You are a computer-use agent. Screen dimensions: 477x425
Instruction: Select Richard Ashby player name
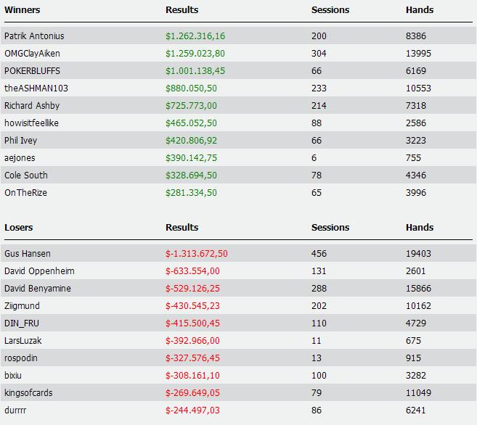pos(32,105)
